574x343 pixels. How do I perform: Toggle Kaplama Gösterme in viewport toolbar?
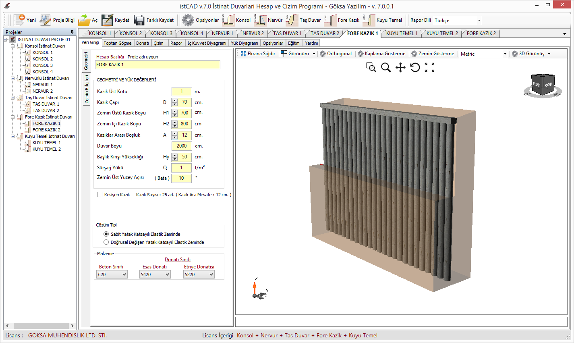[381, 54]
